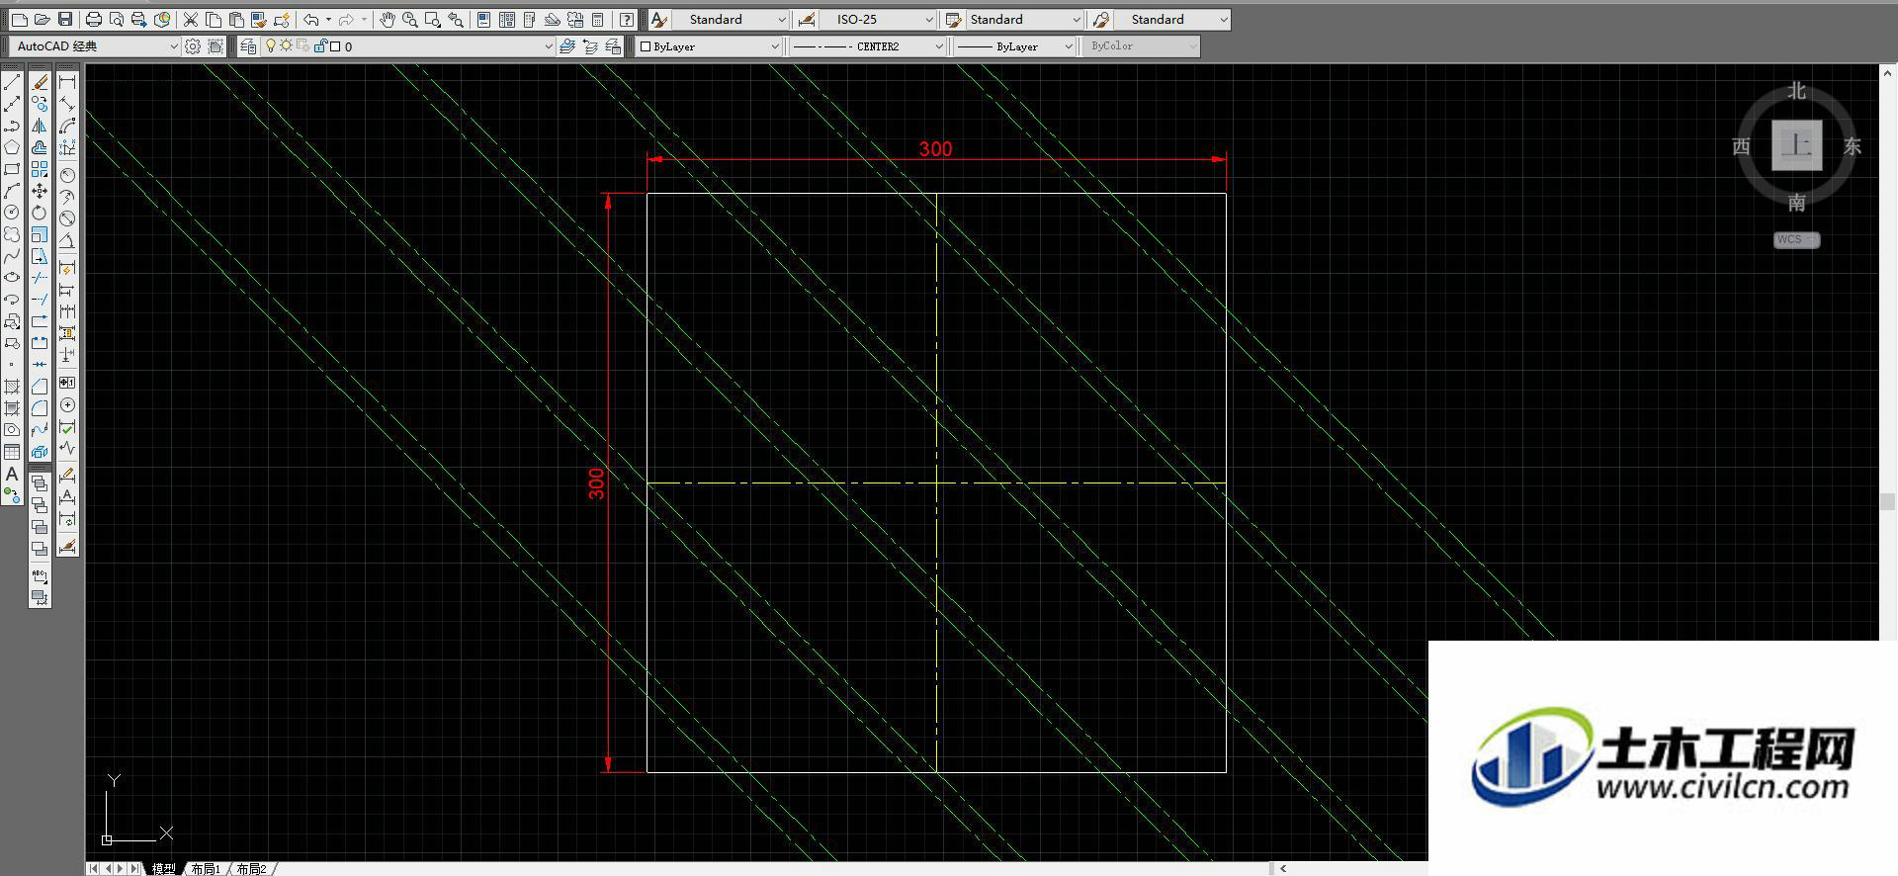
Task: Click the ViewCube 上 top face
Action: coord(1796,145)
